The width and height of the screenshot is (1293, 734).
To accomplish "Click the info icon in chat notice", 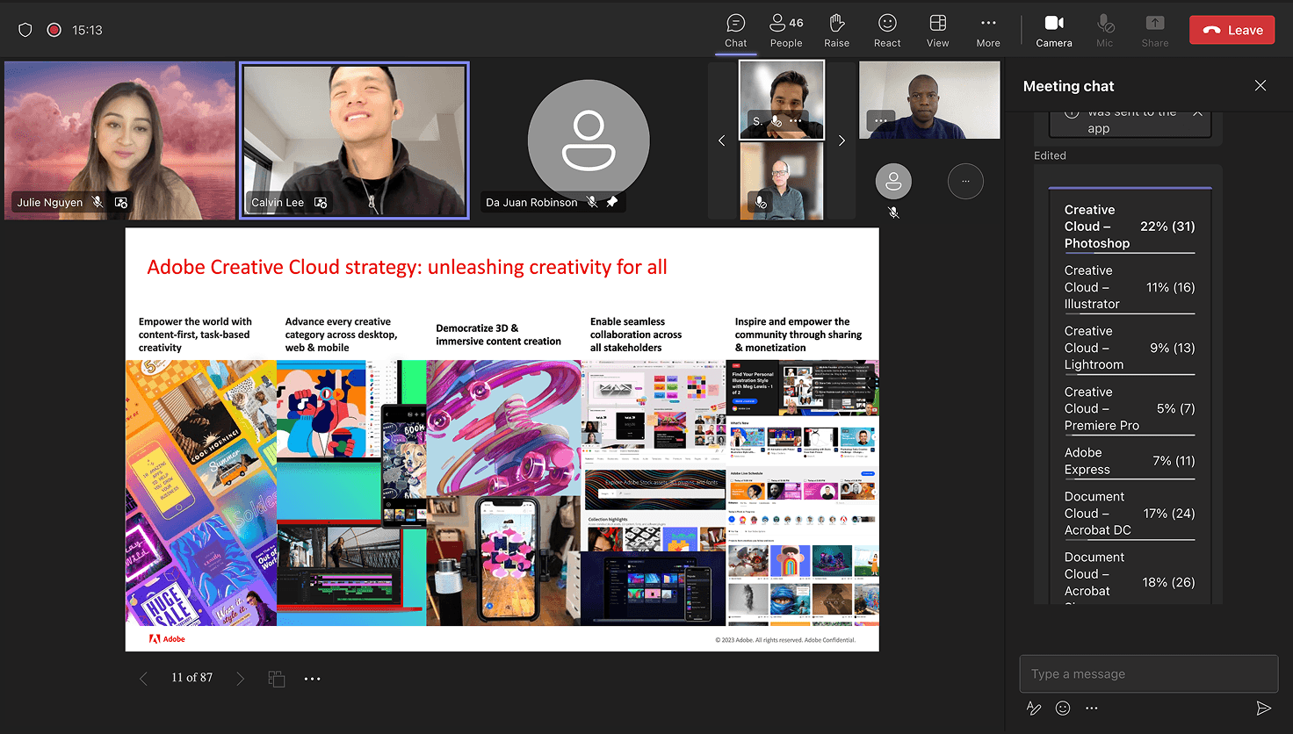I will point(1071,113).
